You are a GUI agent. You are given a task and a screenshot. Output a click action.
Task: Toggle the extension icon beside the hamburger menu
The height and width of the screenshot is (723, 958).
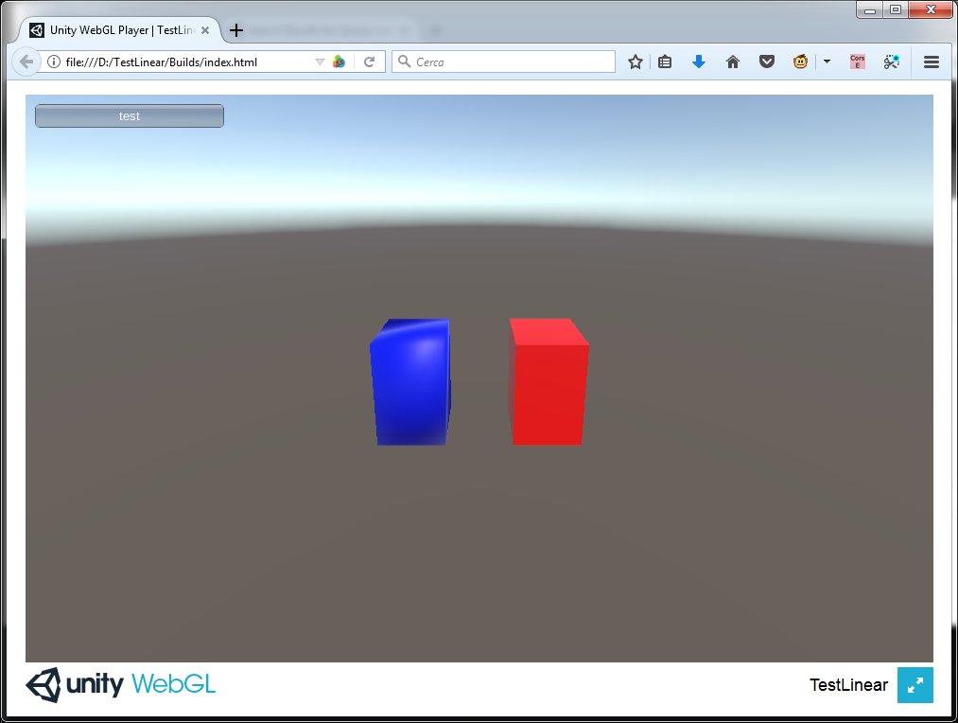(891, 61)
